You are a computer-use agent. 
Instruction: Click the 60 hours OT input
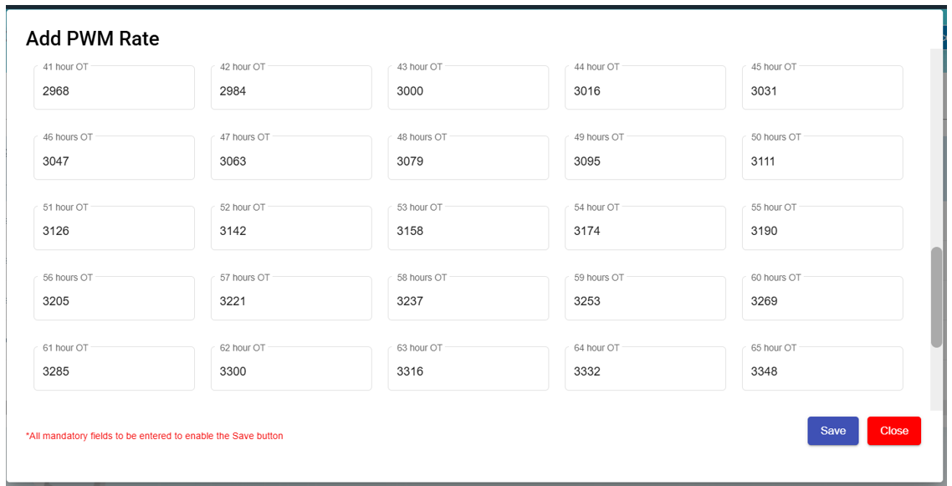point(821,301)
